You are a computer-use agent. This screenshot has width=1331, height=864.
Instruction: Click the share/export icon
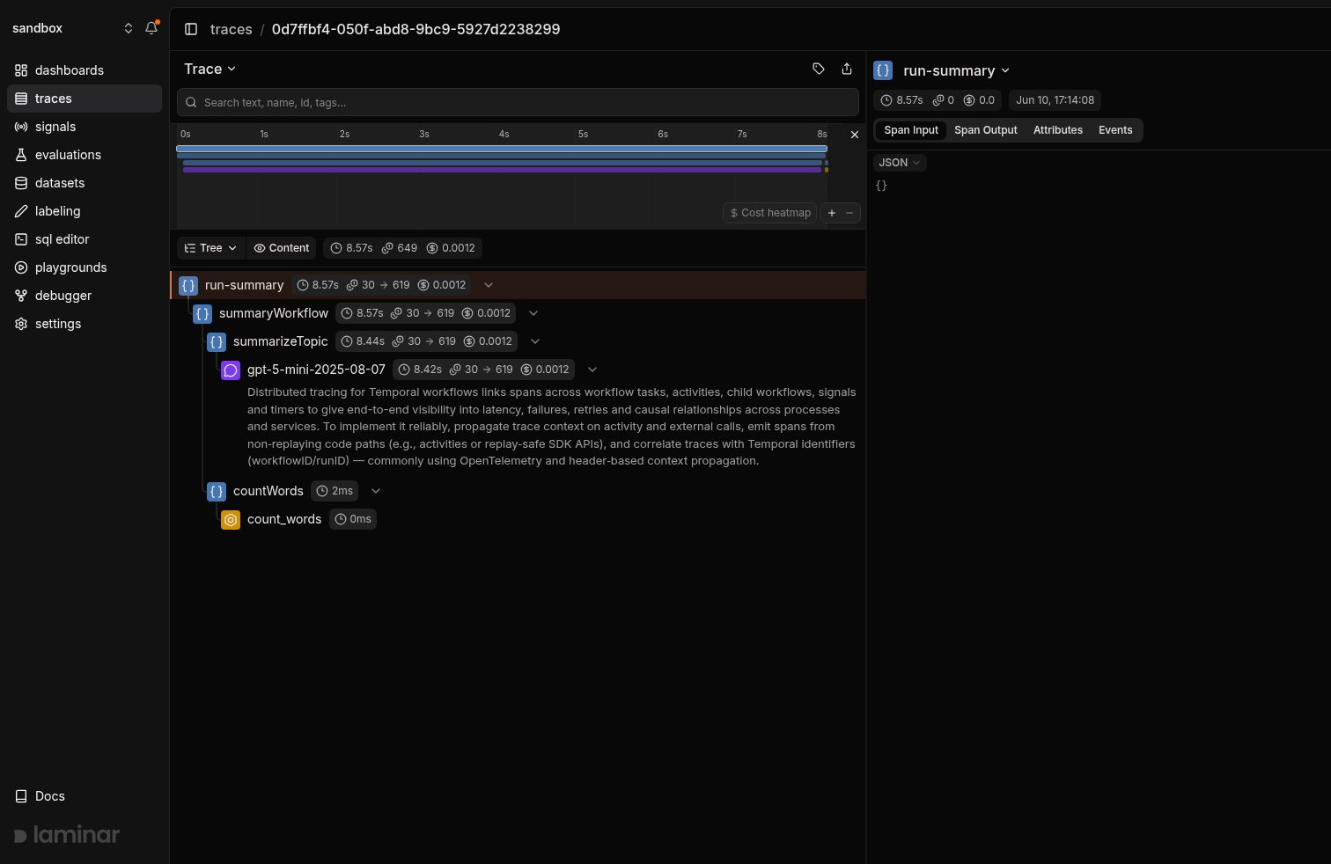[x=847, y=69]
